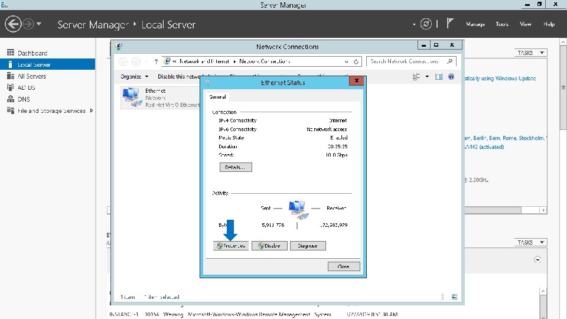The height and width of the screenshot is (319, 567).
Task: Maximize the Network Connections window
Action: (x=436, y=45)
